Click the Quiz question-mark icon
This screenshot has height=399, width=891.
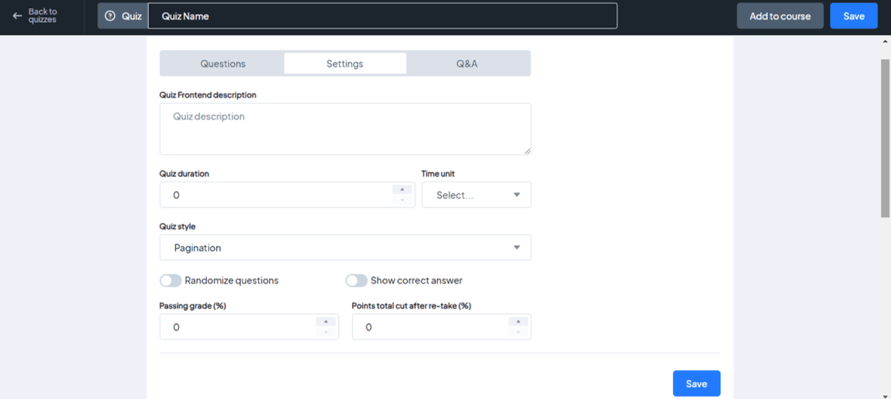pos(110,16)
